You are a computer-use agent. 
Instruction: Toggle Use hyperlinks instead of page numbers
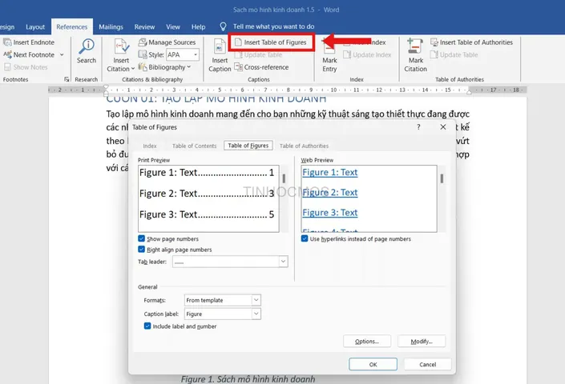tap(305, 238)
